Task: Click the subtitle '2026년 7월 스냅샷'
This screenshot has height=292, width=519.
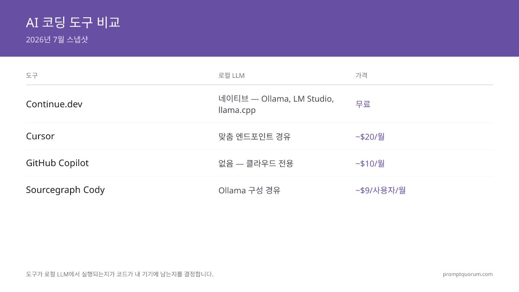Action: click(57, 39)
